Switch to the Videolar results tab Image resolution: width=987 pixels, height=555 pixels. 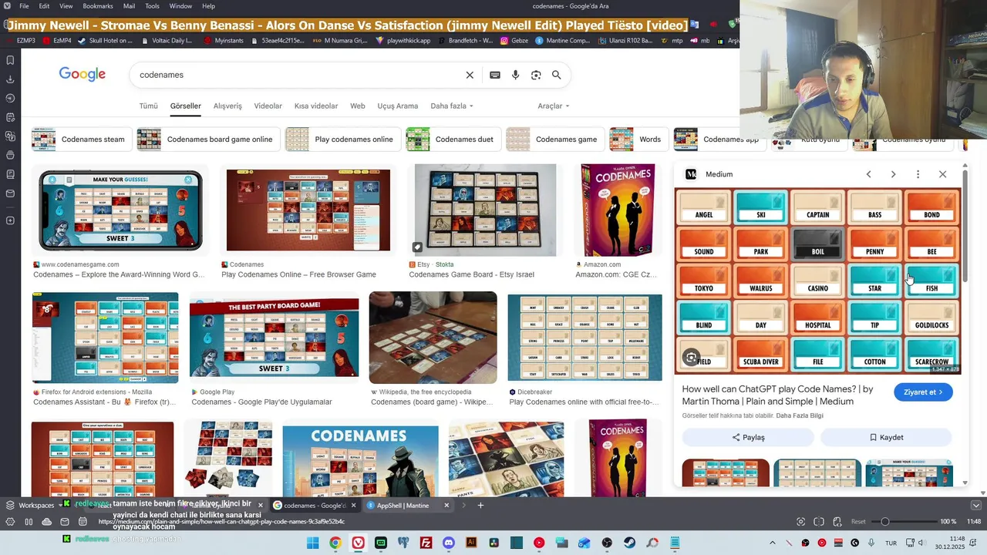(x=268, y=106)
